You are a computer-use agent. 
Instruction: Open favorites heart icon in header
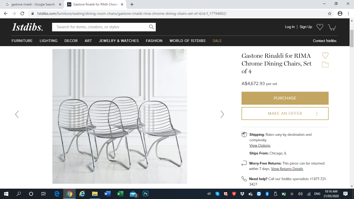click(320, 27)
